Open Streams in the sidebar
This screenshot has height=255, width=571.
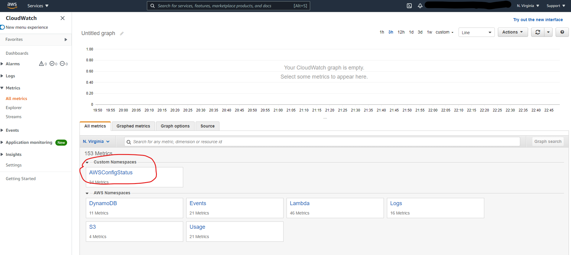click(x=14, y=117)
